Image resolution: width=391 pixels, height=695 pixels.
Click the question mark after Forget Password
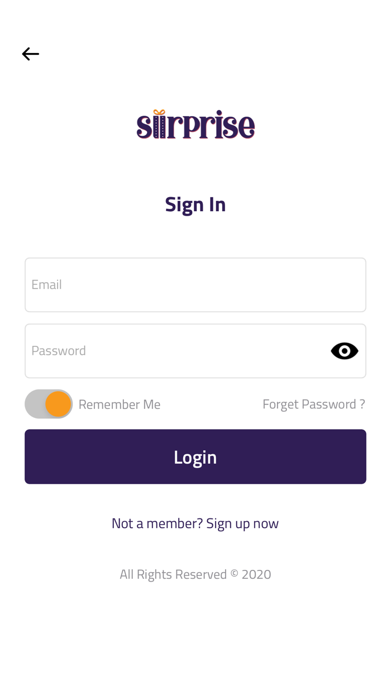(x=363, y=404)
